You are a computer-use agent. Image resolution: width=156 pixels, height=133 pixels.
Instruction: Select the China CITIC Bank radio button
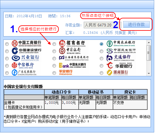point(7,66)
